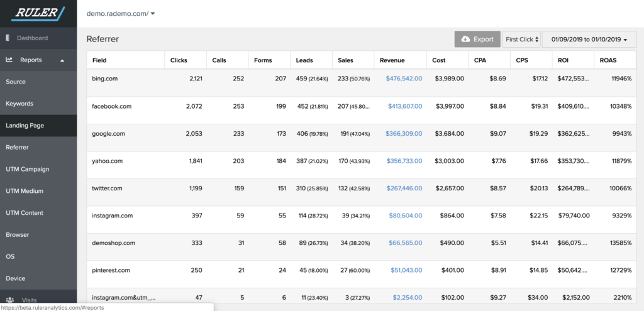
Task: Sort by the Leads column header
Action: (x=311, y=60)
